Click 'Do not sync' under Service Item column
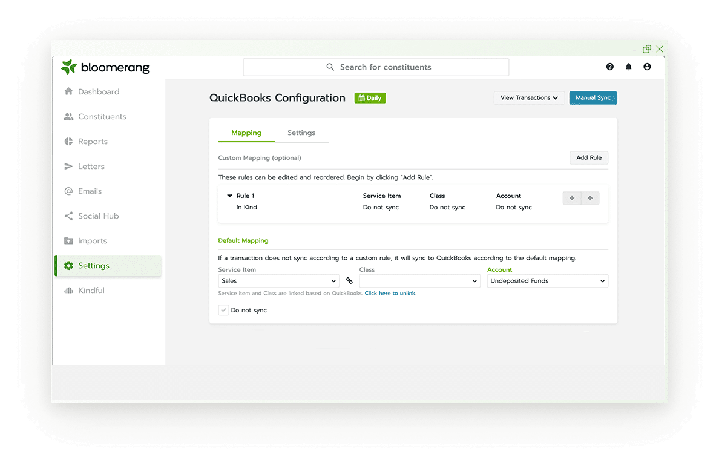The image size is (719, 465). [x=381, y=207]
